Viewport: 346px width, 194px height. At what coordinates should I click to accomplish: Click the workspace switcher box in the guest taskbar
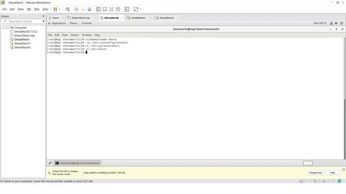308,163
